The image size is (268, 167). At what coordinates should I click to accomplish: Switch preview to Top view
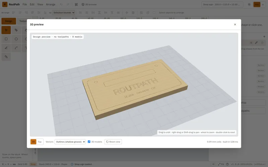40,142
